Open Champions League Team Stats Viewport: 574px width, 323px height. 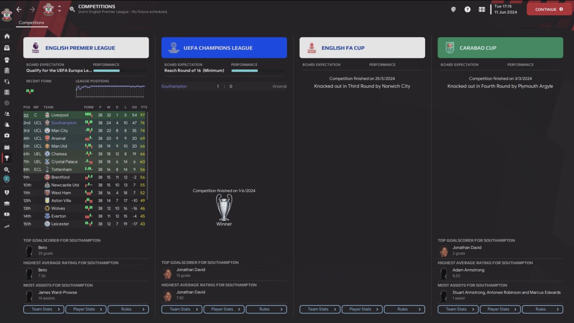[x=182, y=309]
